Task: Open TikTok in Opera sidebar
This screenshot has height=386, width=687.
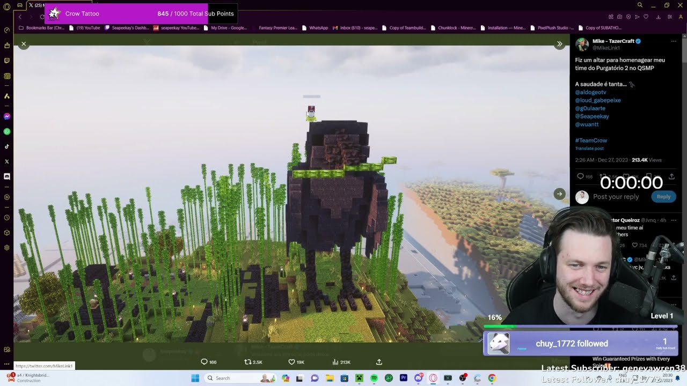Action: 6,146
